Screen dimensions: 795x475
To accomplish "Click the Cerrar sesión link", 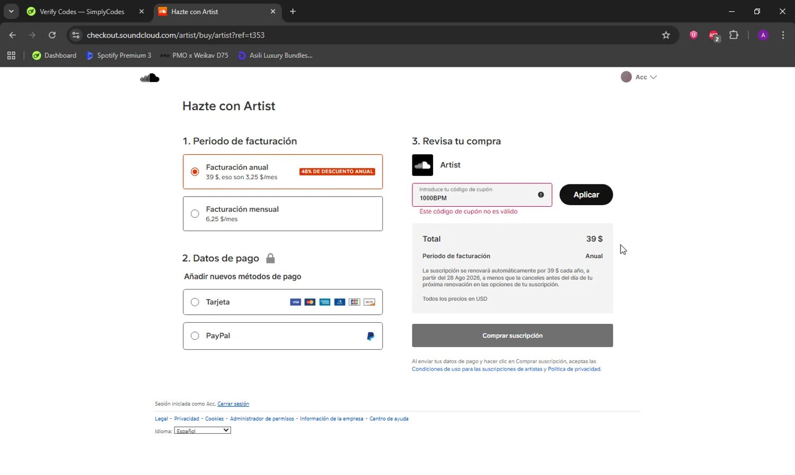I will click(233, 404).
